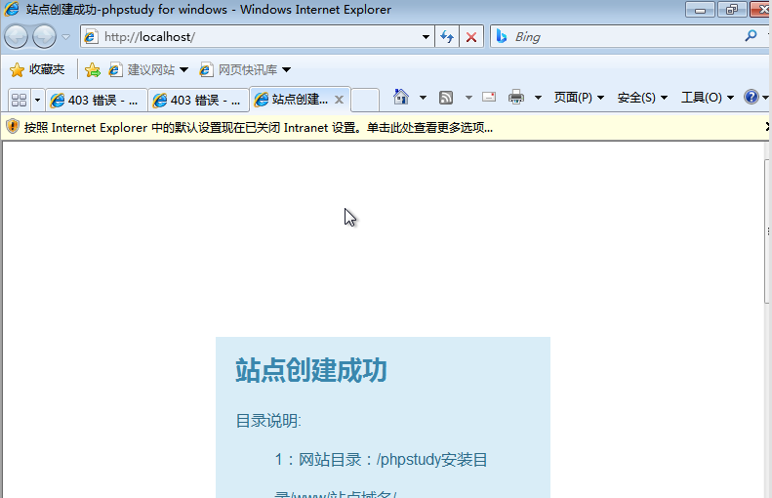Switch to the second 403 错误 tab
Image resolution: width=772 pixels, height=498 pixels.
tap(199, 100)
